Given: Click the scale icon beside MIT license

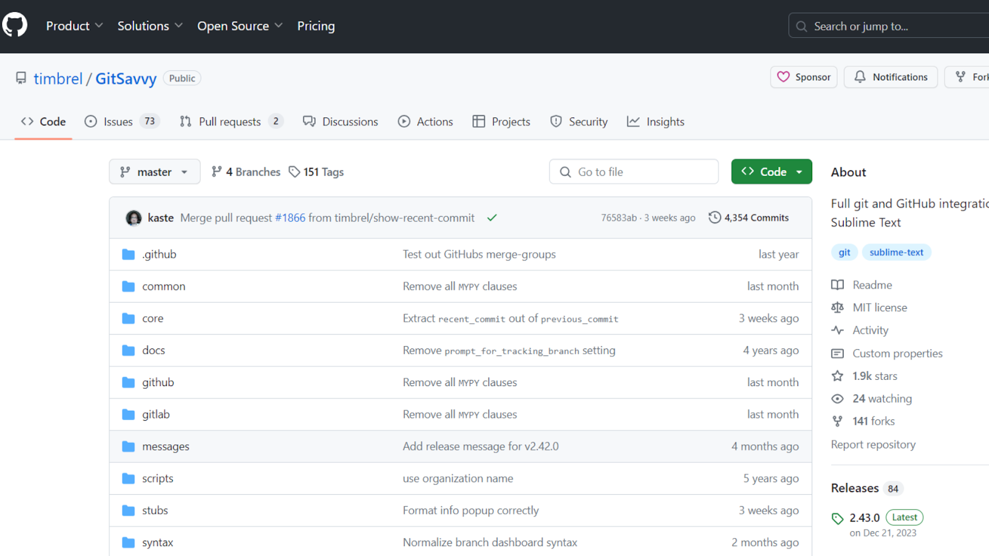Looking at the screenshot, I should [838, 308].
